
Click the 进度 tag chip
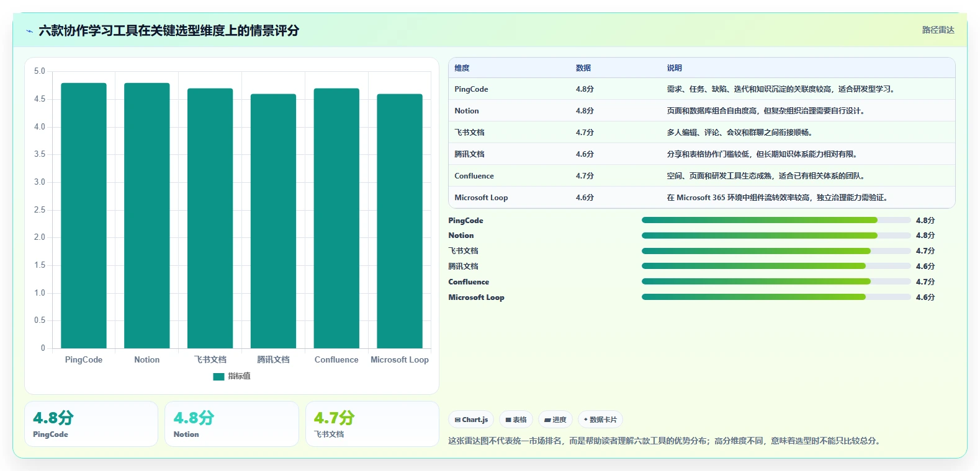click(x=555, y=420)
